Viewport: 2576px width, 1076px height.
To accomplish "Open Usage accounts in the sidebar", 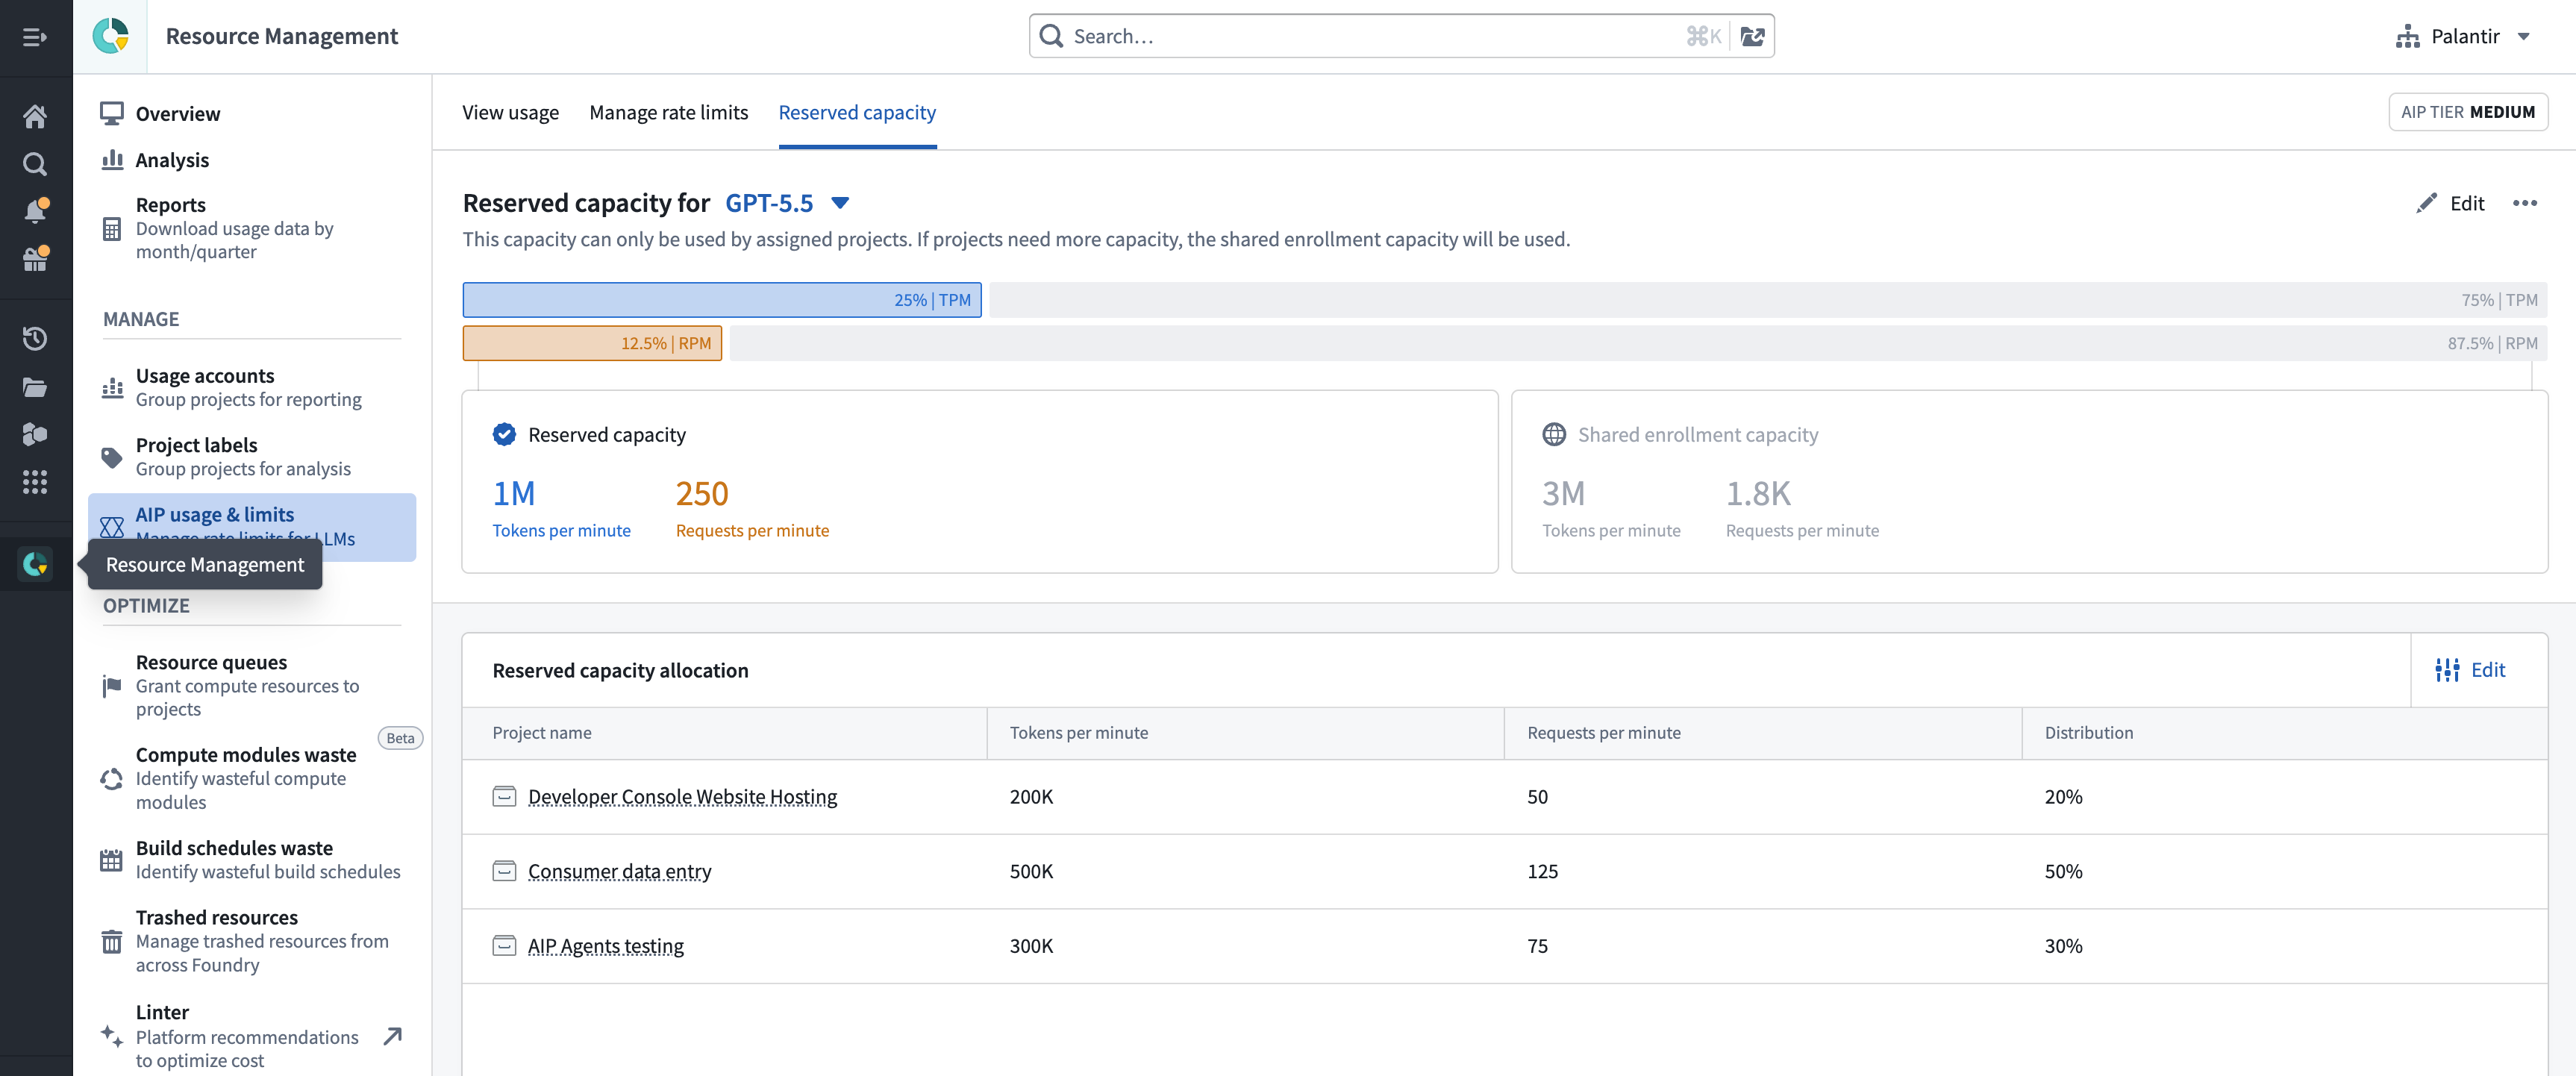I will pos(252,388).
